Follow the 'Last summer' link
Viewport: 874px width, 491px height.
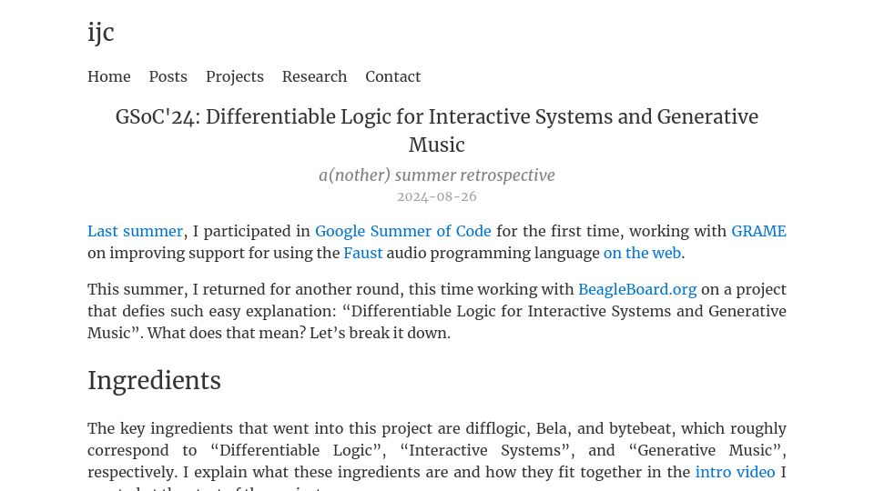(136, 231)
